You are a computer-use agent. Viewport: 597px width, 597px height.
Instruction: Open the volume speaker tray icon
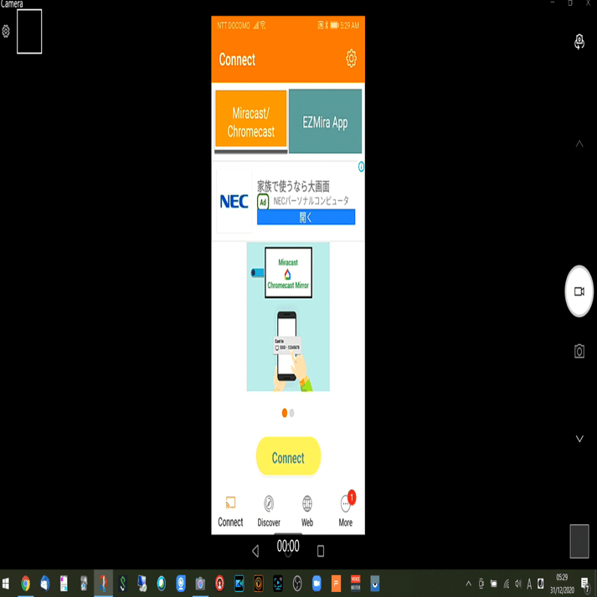tap(517, 584)
